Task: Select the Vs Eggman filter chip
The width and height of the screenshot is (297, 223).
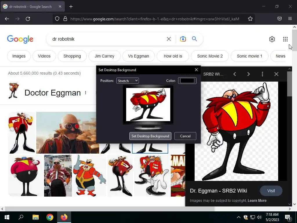Action: pos(139,56)
